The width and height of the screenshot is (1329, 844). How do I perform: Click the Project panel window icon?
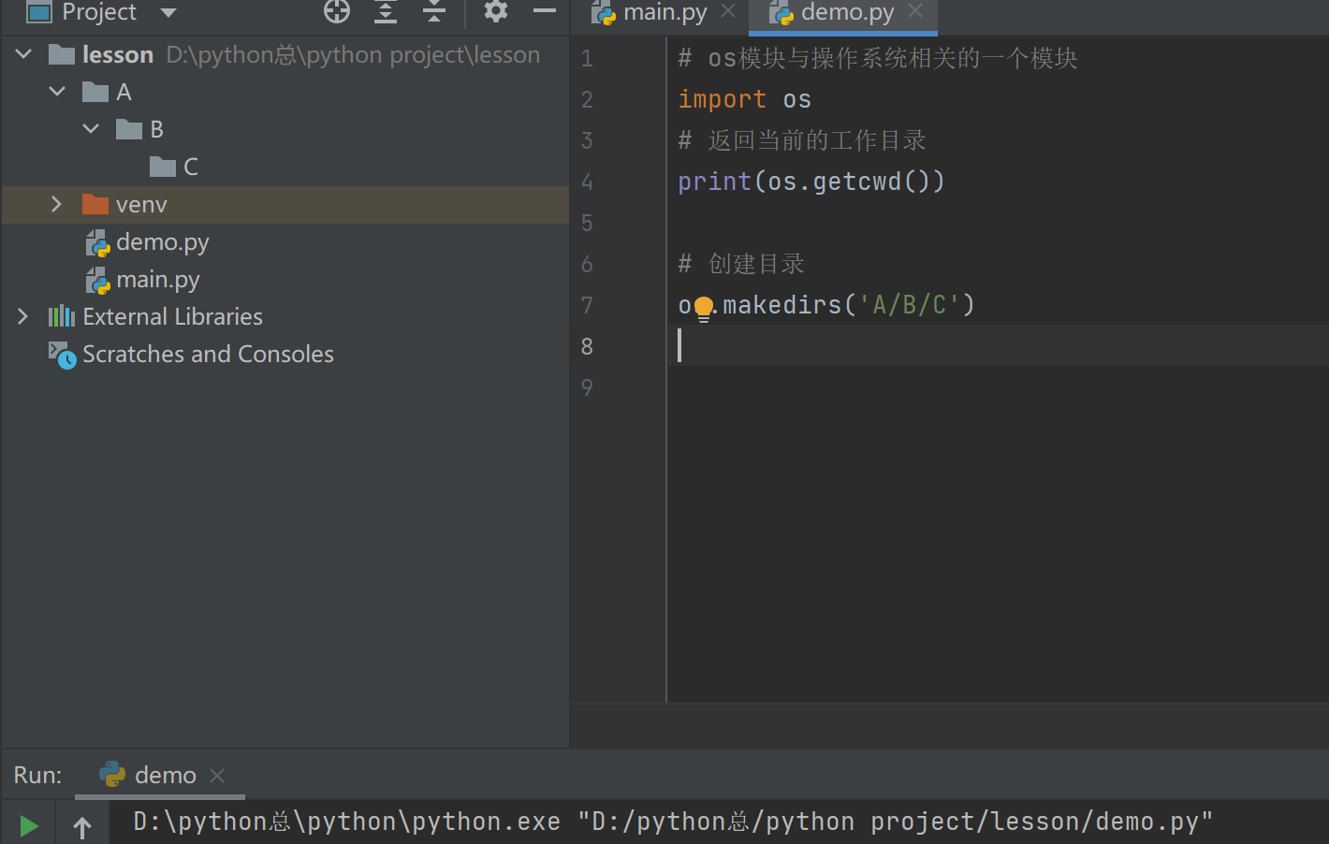pos(39,12)
